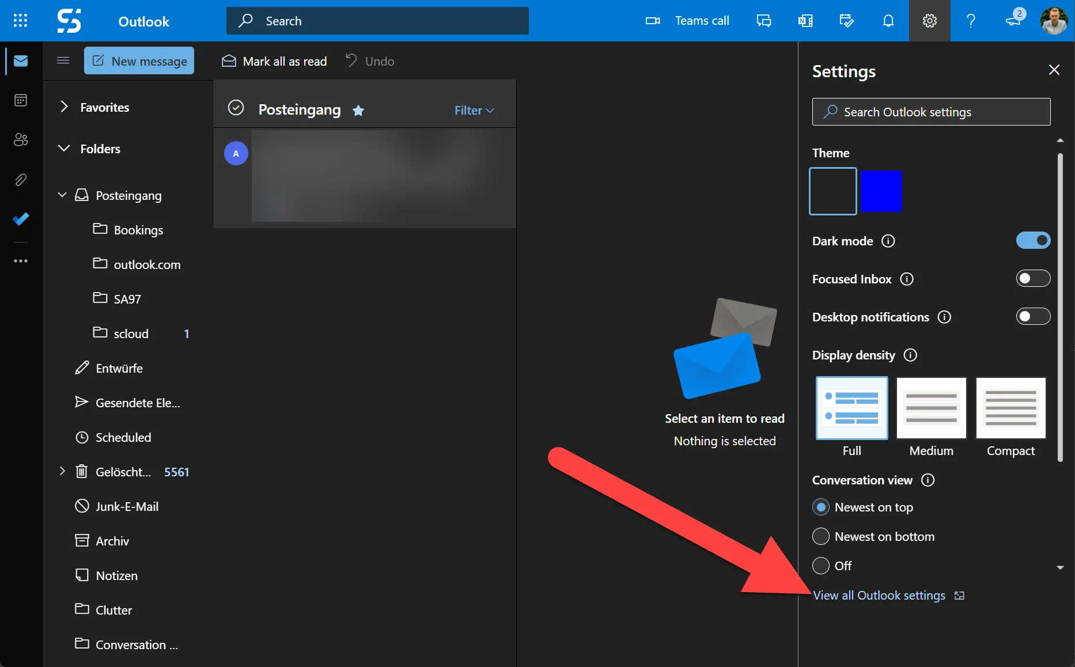Collapse the Posteingang folder tree
The height and width of the screenshot is (667, 1075).
point(62,195)
